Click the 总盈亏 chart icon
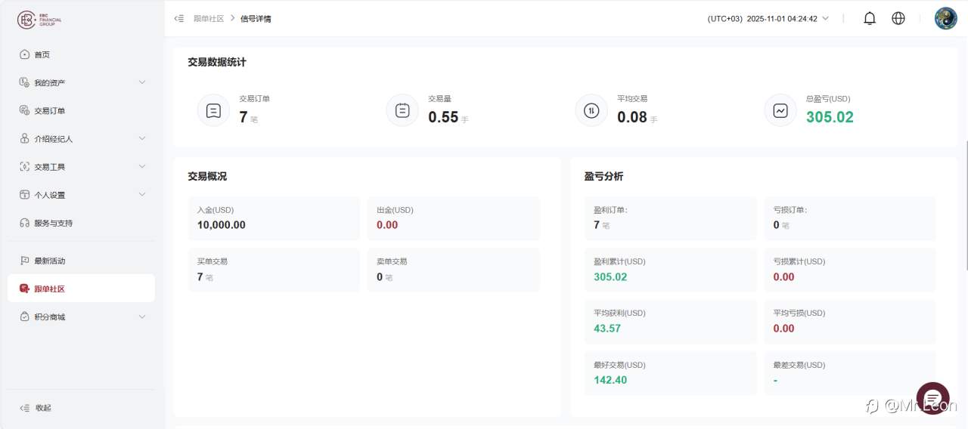968x429 pixels. pyautogui.click(x=780, y=110)
